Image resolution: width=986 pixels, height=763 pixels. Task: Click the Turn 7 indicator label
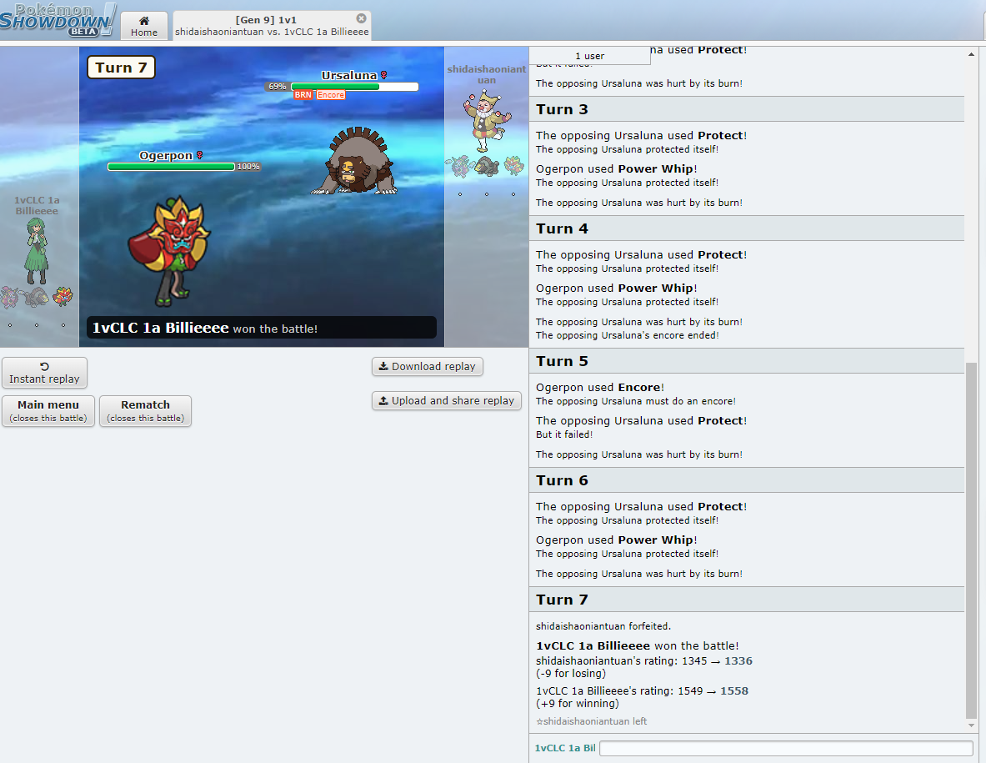click(x=122, y=68)
